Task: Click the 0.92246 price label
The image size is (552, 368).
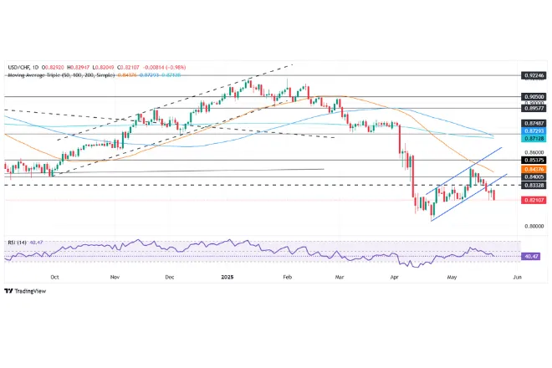Action: 534,75
